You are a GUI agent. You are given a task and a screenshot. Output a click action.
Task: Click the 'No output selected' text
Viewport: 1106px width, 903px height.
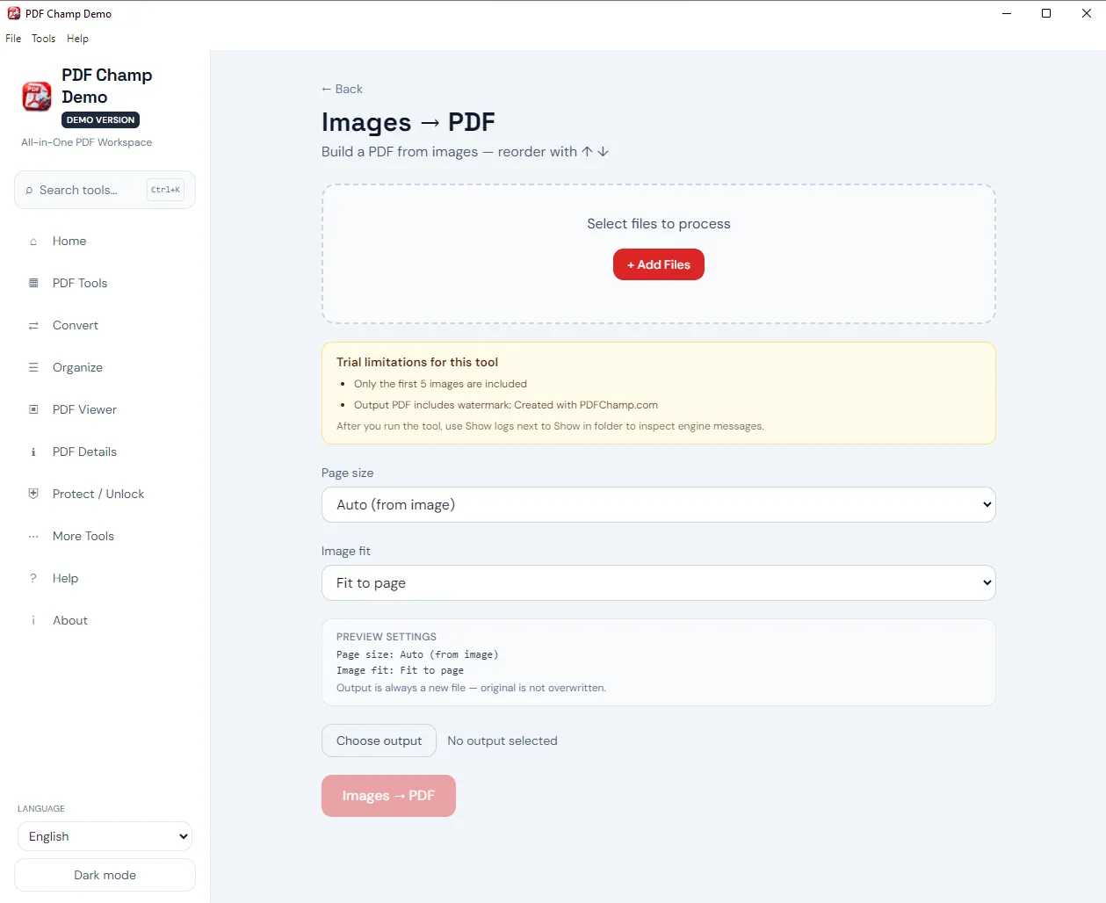[x=502, y=740]
